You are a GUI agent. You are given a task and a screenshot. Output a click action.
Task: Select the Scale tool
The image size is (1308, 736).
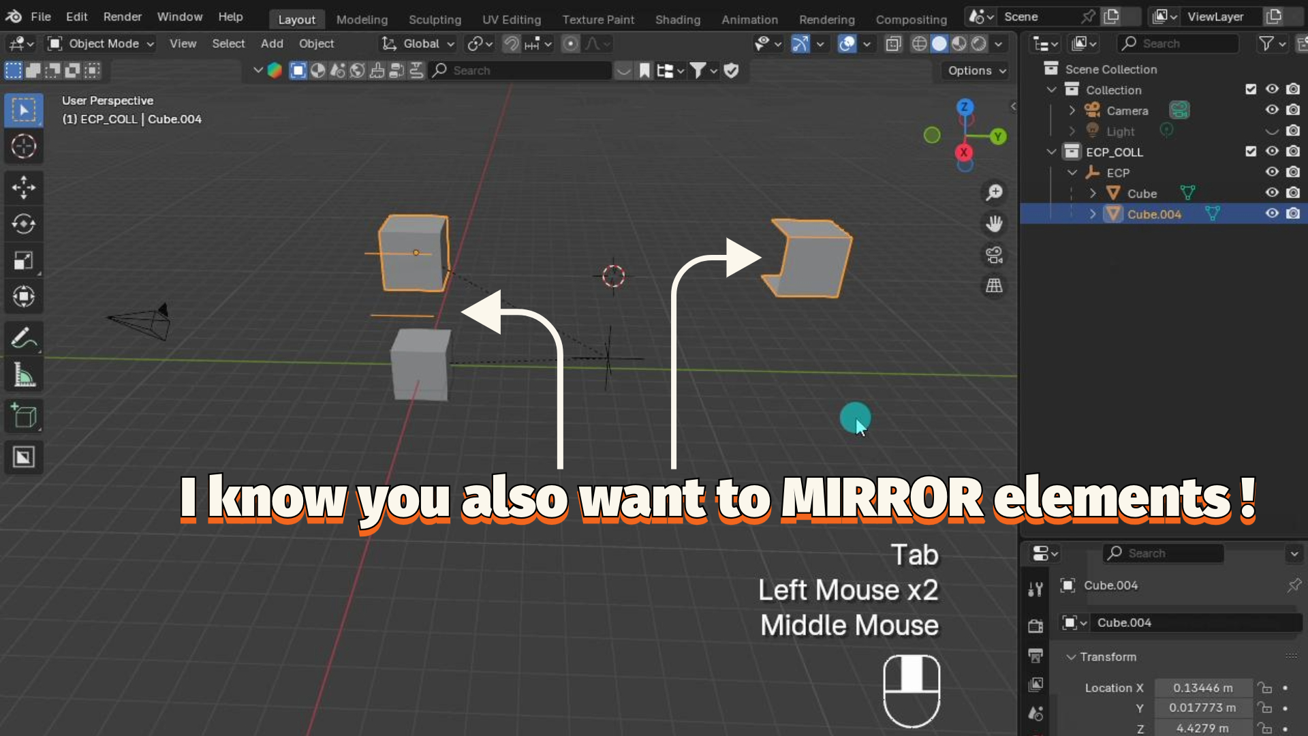[x=24, y=260]
